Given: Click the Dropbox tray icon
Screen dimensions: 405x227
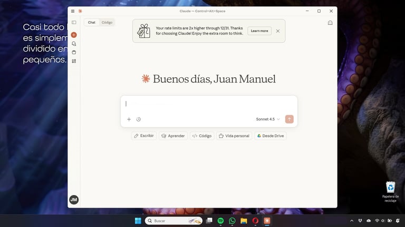Looking at the screenshot, I should coord(360,221).
